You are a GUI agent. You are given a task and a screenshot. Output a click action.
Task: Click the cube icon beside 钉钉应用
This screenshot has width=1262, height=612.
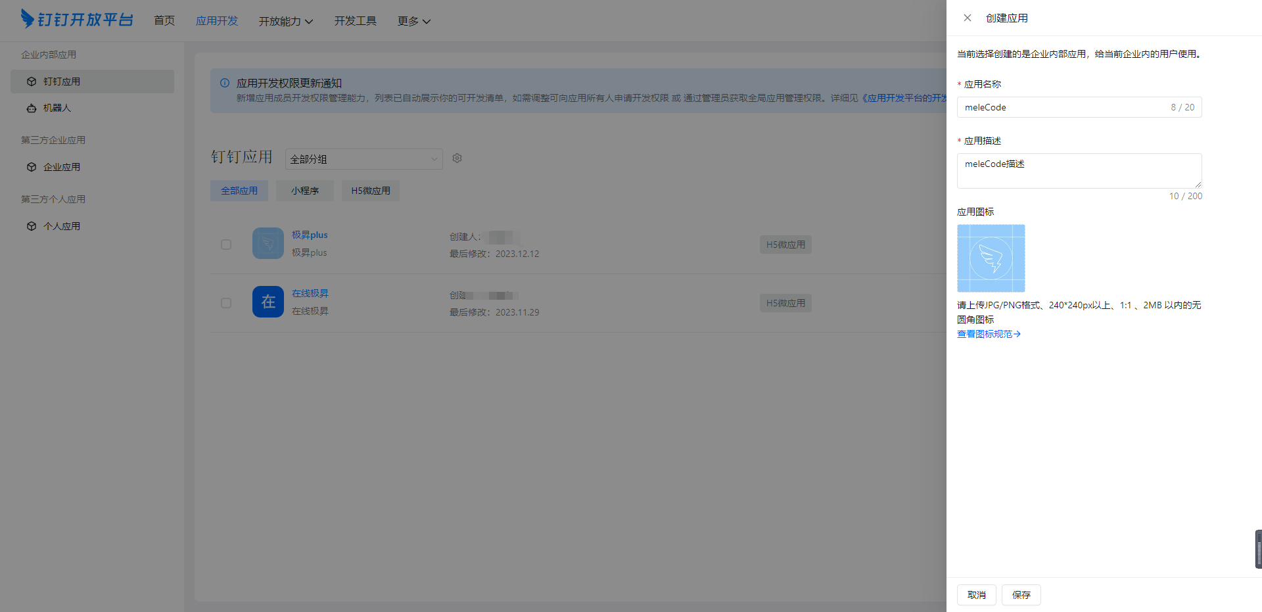(x=32, y=82)
